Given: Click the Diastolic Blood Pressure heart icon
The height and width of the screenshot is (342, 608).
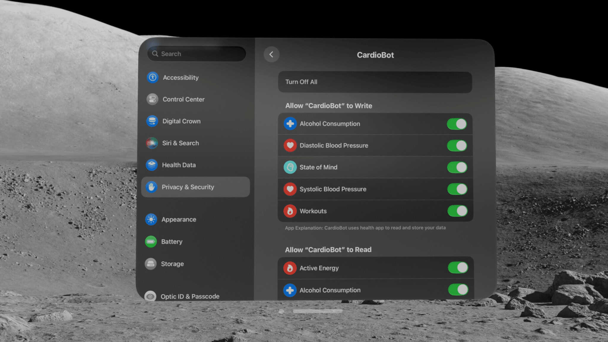Looking at the screenshot, I should [290, 145].
